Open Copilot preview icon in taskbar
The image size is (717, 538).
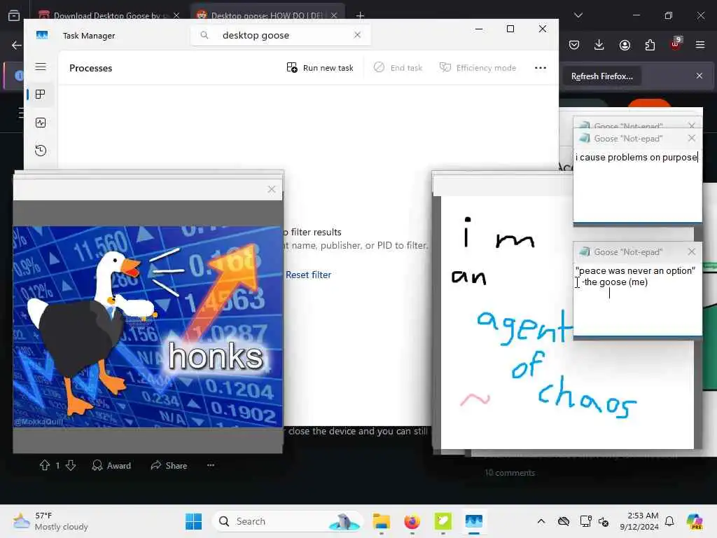click(695, 521)
